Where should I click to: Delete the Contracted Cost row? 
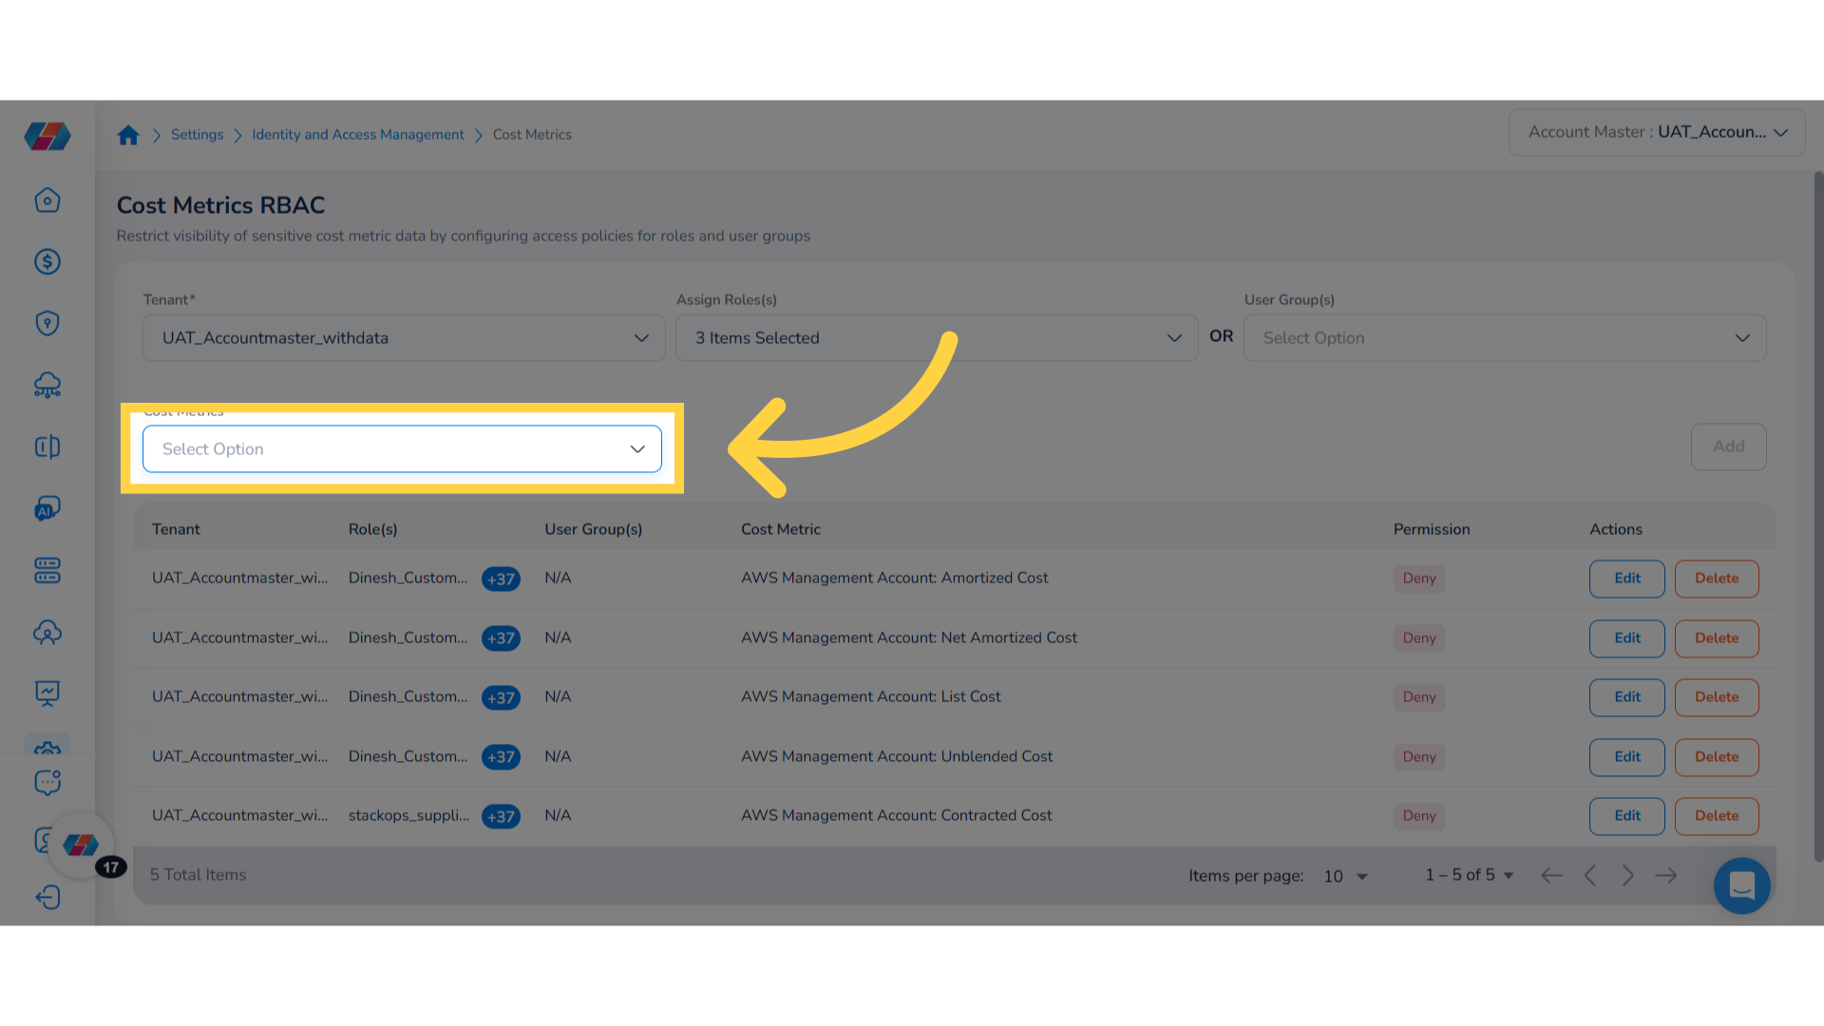[x=1716, y=816]
